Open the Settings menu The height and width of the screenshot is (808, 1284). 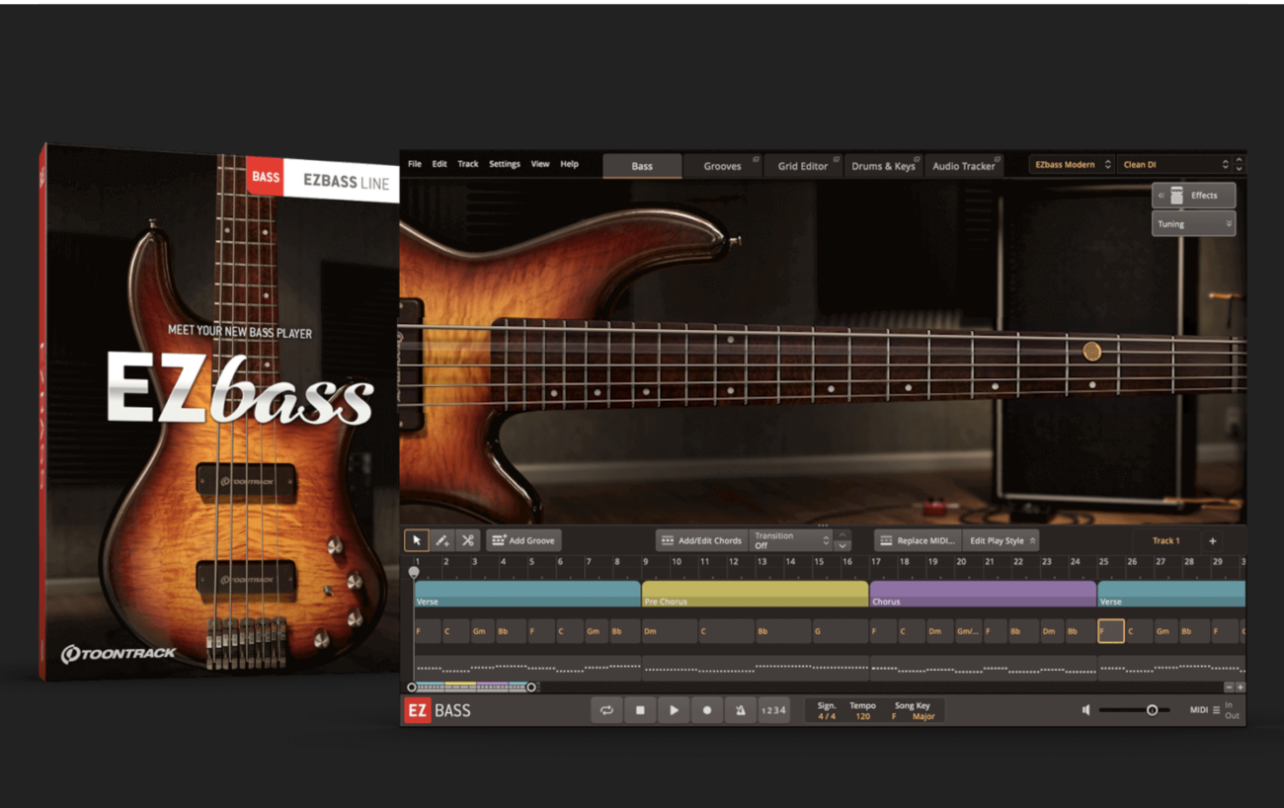[505, 164]
